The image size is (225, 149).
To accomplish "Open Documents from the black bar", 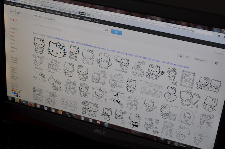I will (75, 17).
